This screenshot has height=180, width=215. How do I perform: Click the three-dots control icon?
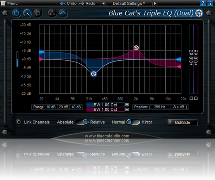coord(52,13)
